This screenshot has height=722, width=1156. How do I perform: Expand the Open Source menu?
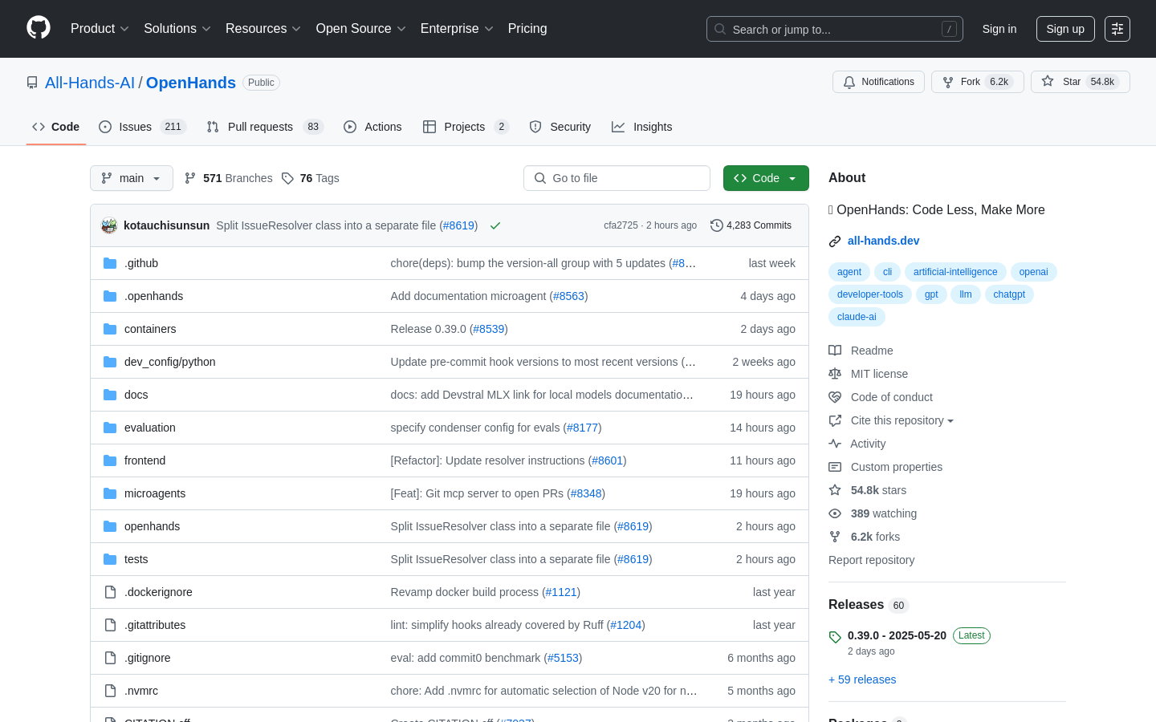point(361,29)
